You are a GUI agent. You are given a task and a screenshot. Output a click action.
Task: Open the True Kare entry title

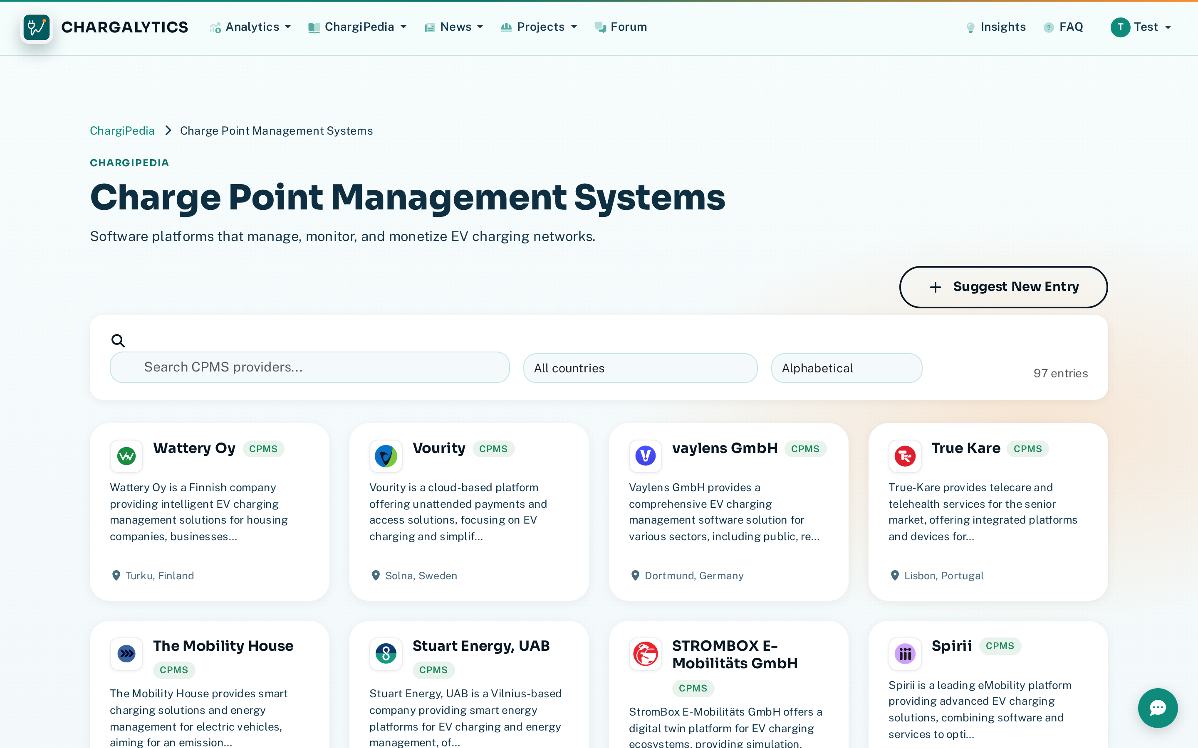966,448
